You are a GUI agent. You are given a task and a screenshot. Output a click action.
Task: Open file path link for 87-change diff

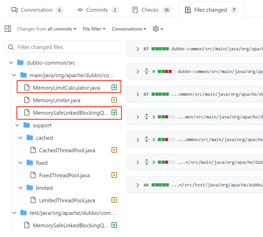coord(217,49)
